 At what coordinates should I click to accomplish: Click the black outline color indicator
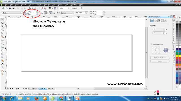click(158, 94)
